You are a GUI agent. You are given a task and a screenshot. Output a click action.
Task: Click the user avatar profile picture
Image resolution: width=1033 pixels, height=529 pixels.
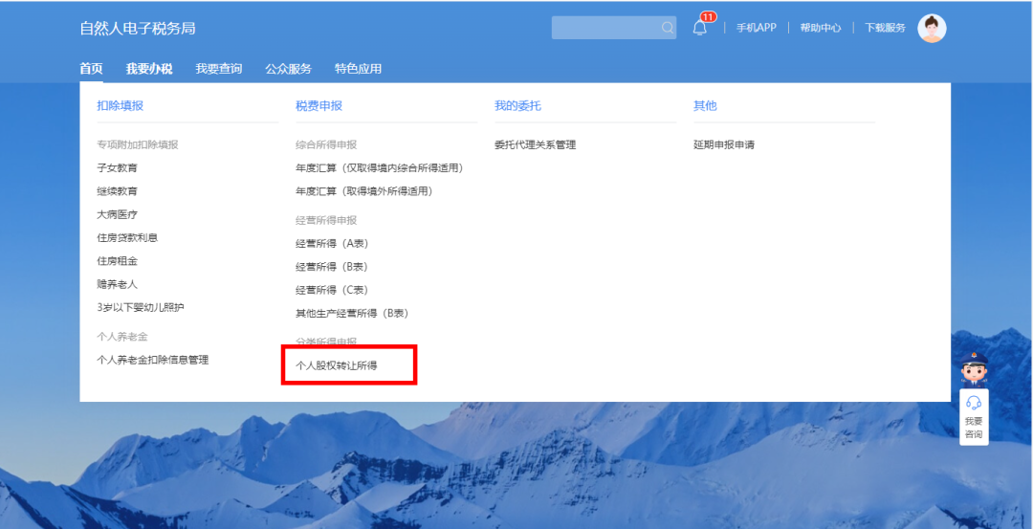coord(932,29)
